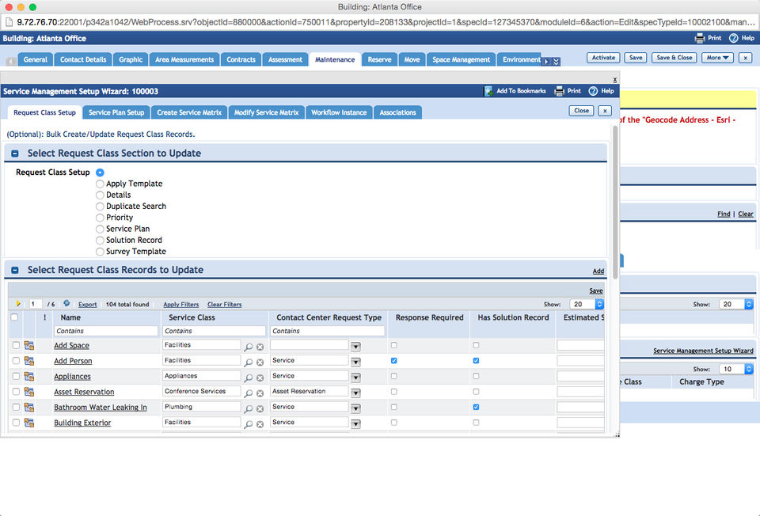
Task: Select the Apply Template radio button
Action: pyautogui.click(x=100, y=184)
